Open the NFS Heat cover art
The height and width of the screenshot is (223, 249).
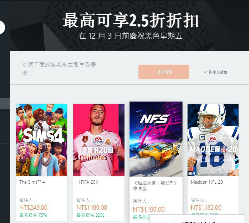point(156,139)
